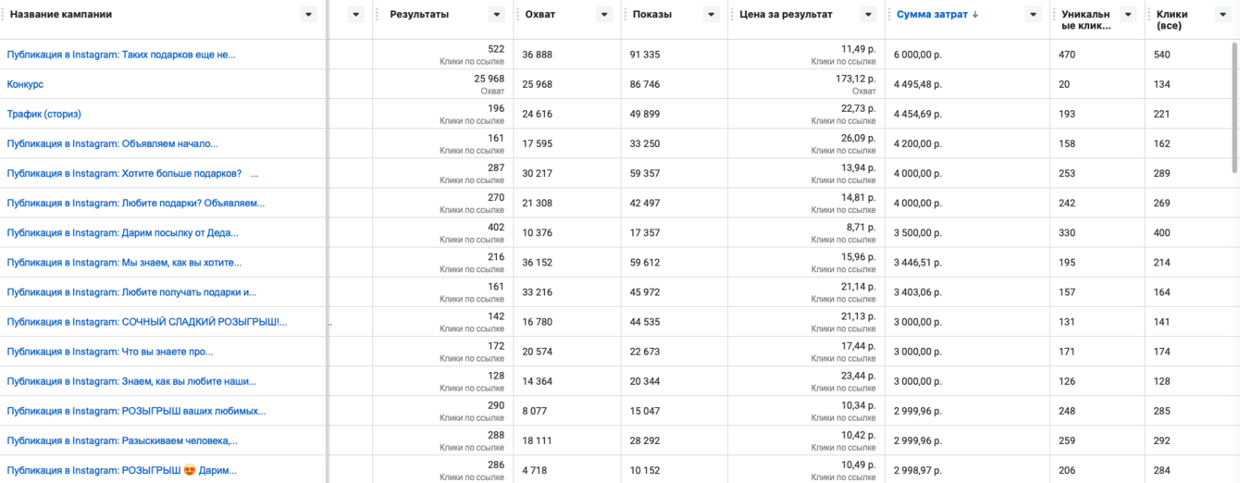Open the Название кампании column dropdown arrow

(307, 15)
